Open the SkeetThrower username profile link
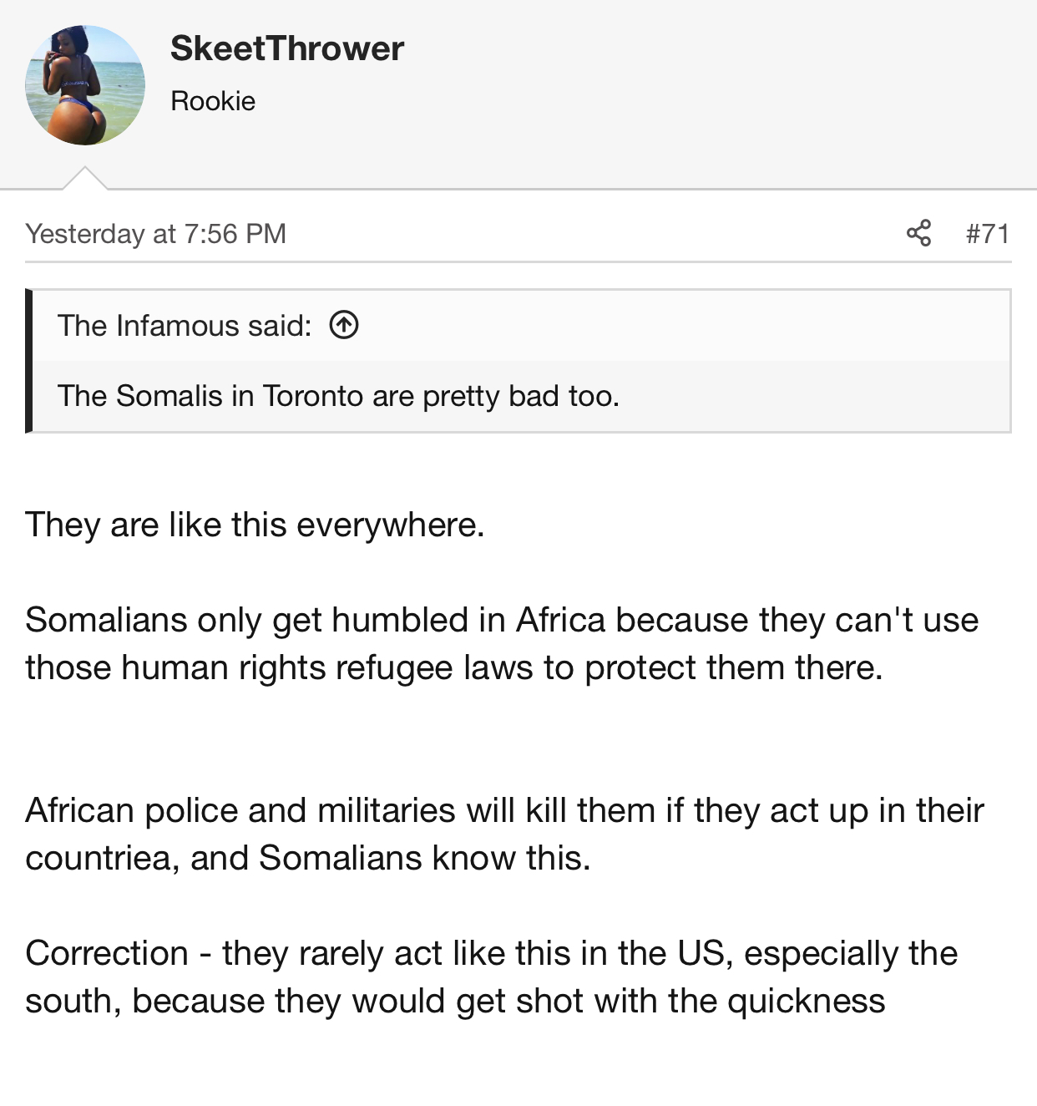Screen dimensions: 1037x1106 point(287,48)
